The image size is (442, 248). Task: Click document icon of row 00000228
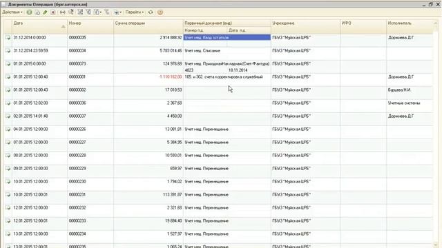8,156
